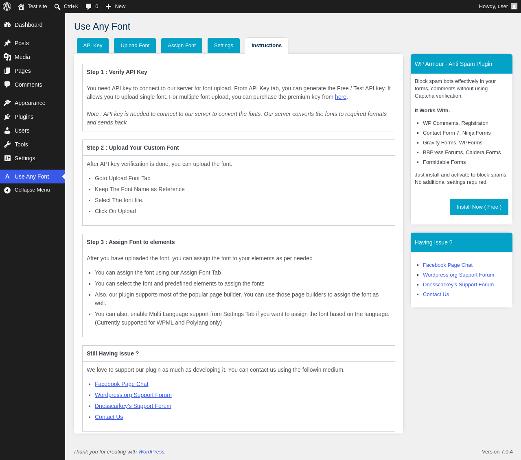Click the Media icon in sidebar
521x460 pixels.
7,57
